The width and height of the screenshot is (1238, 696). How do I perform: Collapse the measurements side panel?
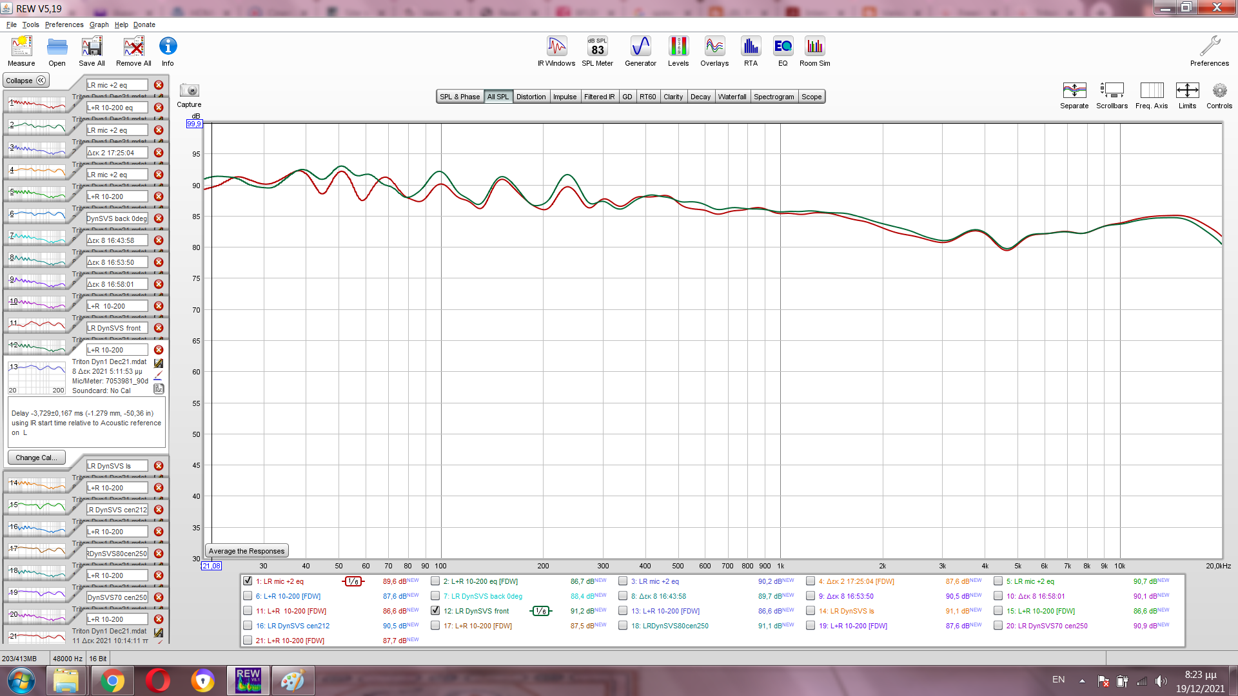pos(26,81)
